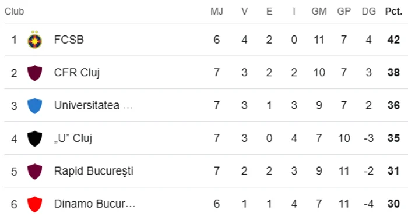Click the FCSB club crest icon
408x217 pixels.
(34, 40)
